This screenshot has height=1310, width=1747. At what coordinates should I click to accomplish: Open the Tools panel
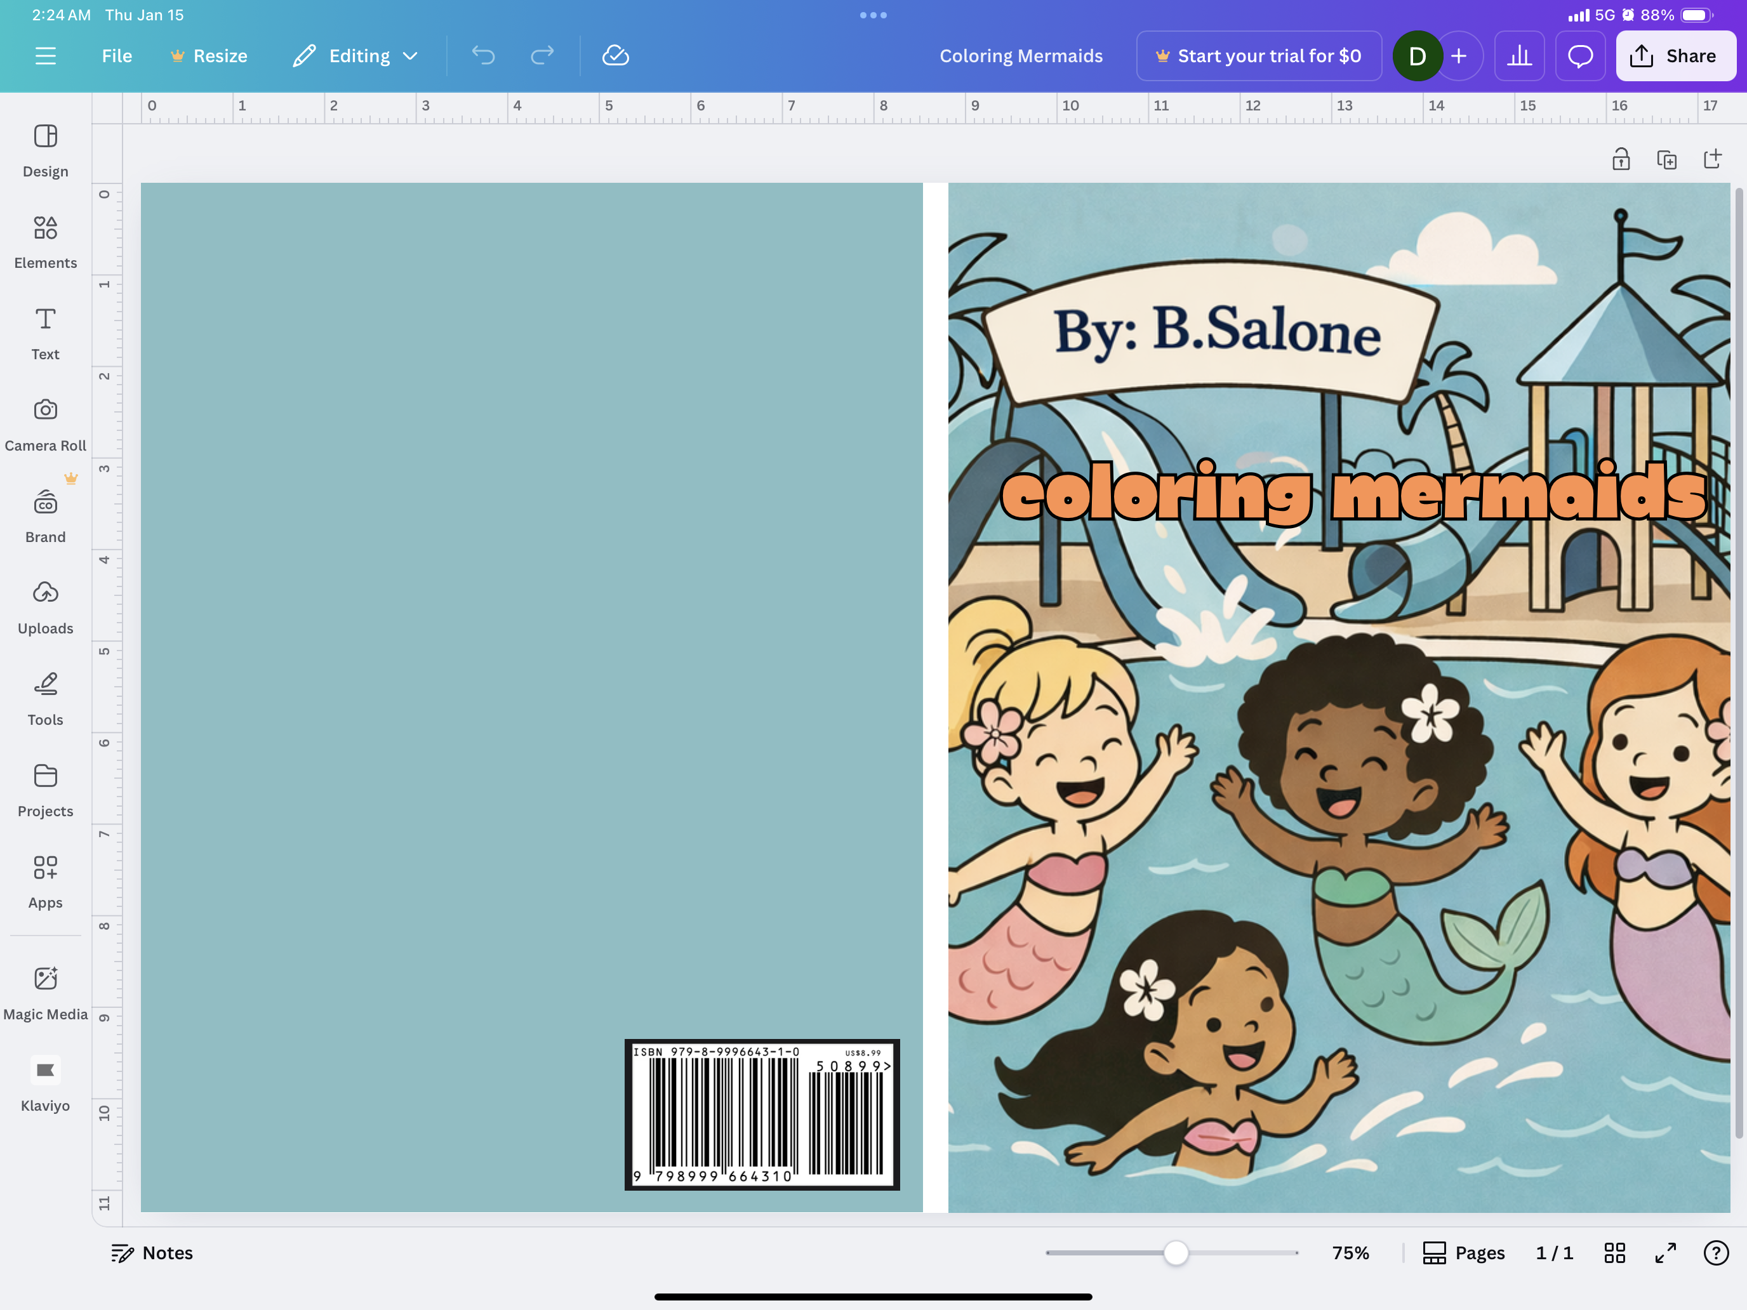(x=45, y=699)
